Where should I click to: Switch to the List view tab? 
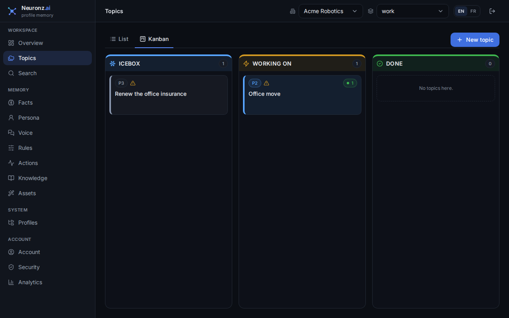coord(119,39)
